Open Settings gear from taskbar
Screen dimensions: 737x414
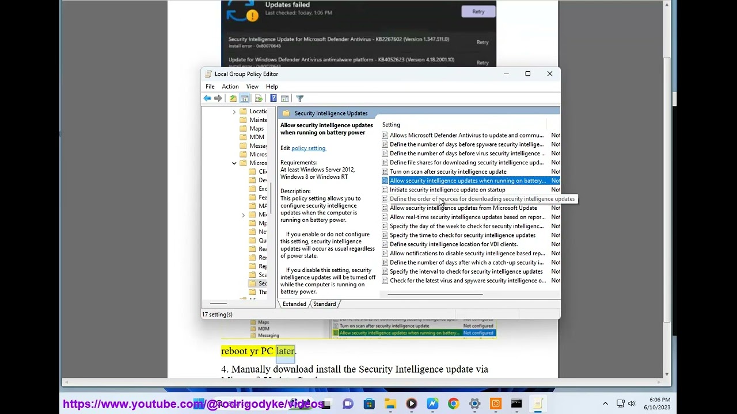474,404
